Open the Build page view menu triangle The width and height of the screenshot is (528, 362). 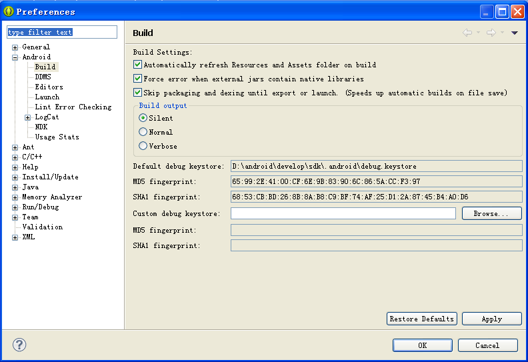(514, 33)
